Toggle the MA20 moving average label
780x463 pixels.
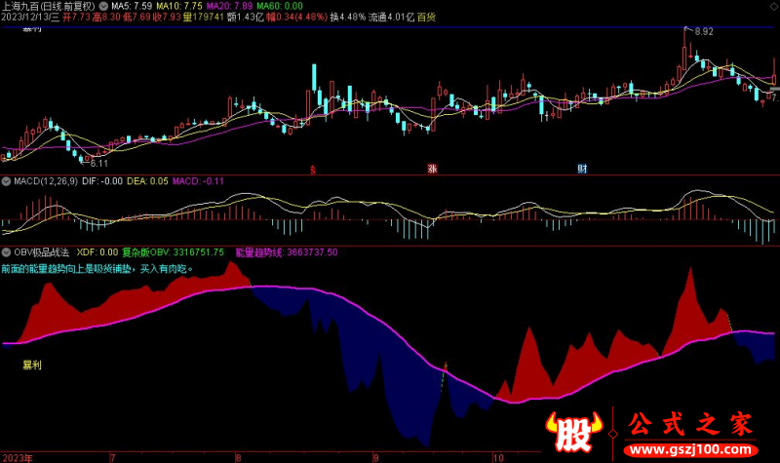point(235,6)
